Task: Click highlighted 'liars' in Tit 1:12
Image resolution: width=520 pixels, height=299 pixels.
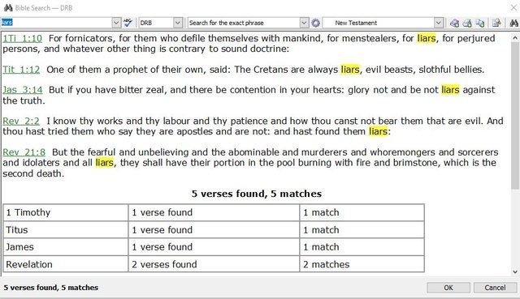Action: tap(350, 70)
